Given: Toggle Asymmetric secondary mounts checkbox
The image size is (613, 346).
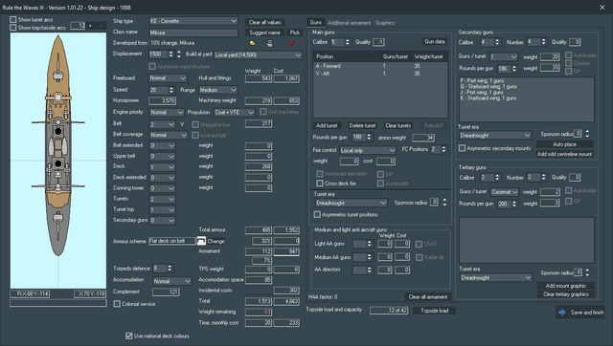Looking at the screenshot, I should pos(462,148).
